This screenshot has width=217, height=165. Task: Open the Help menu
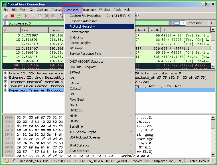(127, 10)
